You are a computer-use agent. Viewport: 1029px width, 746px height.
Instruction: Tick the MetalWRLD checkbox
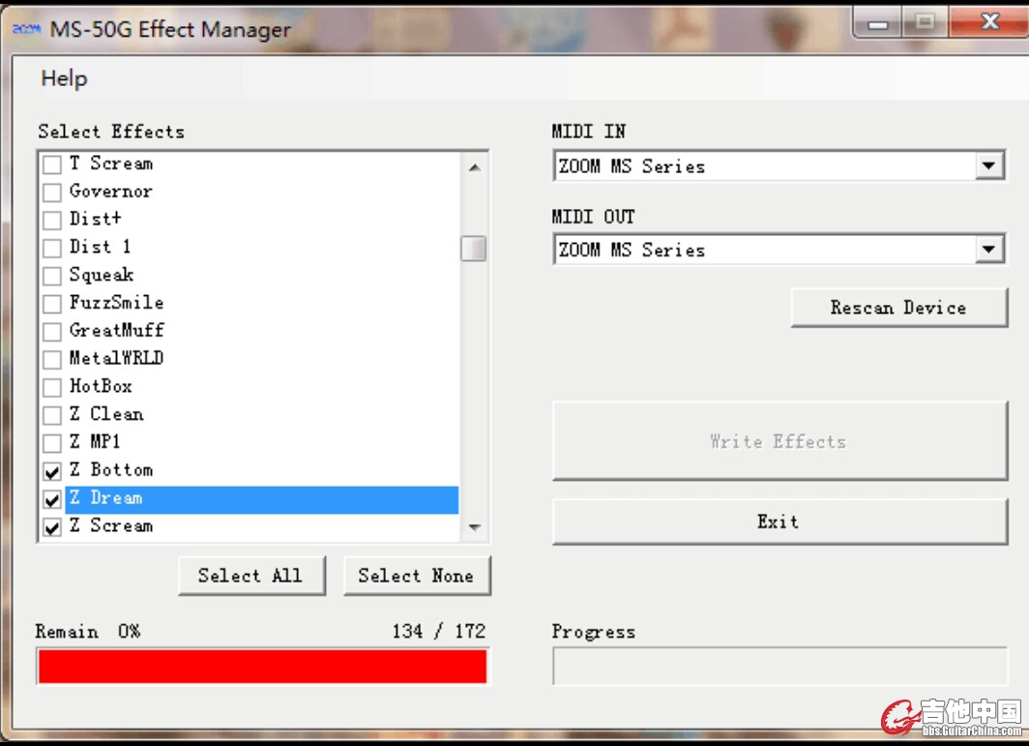[x=52, y=359]
